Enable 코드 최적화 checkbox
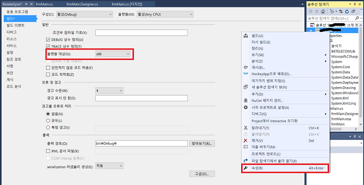Image resolution: width=364 pixels, height=185 pixels. click(48, 74)
